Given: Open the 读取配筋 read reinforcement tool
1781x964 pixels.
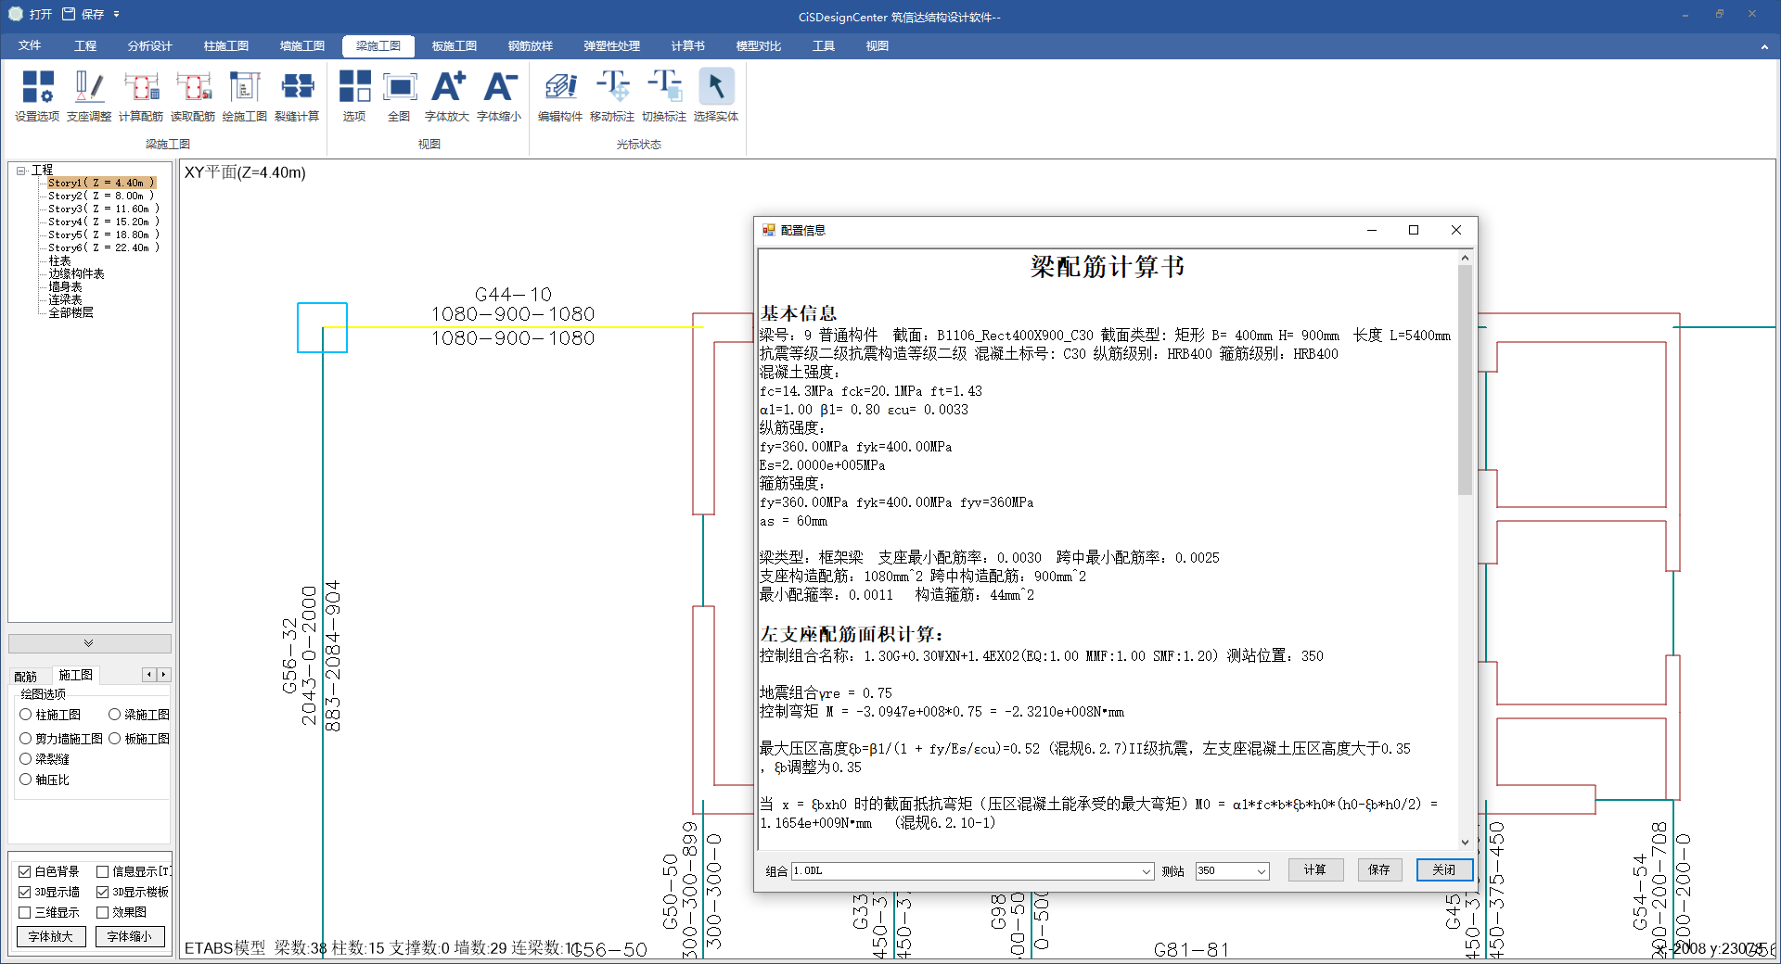Looking at the screenshot, I should tap(193, 95).
